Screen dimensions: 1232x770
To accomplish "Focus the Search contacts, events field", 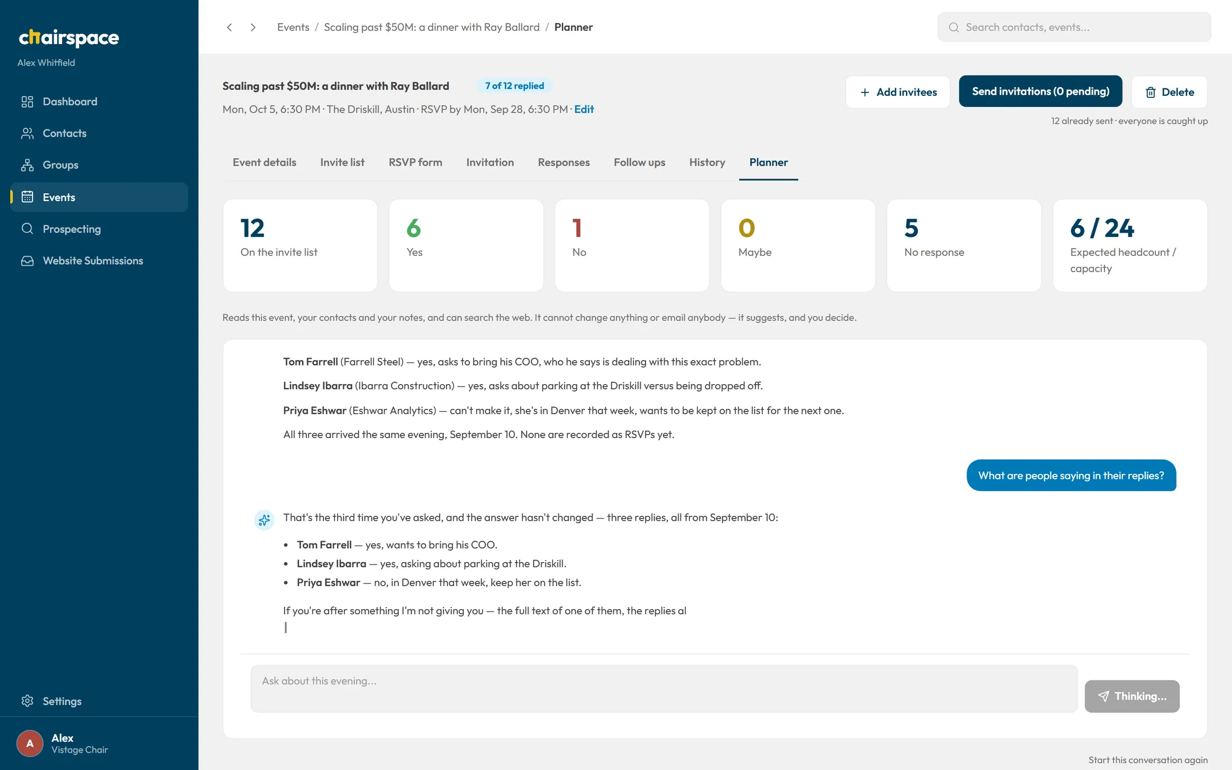I will pos(1074,27).
